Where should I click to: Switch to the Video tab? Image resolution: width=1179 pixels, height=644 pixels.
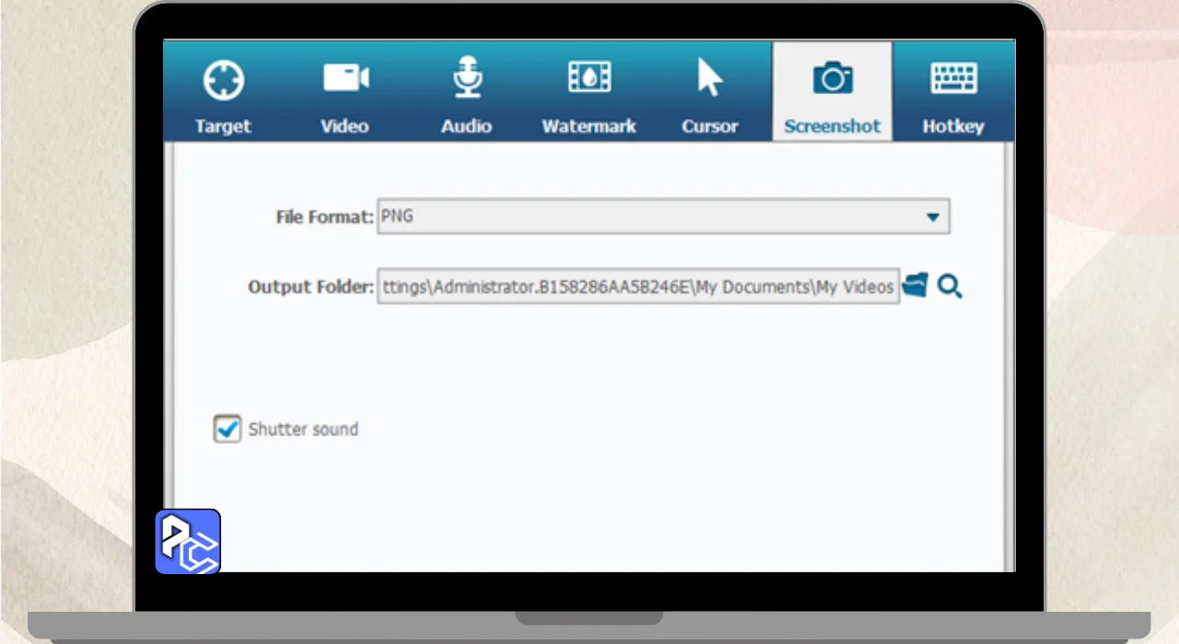pyautogui.click(x=344, y=92)
